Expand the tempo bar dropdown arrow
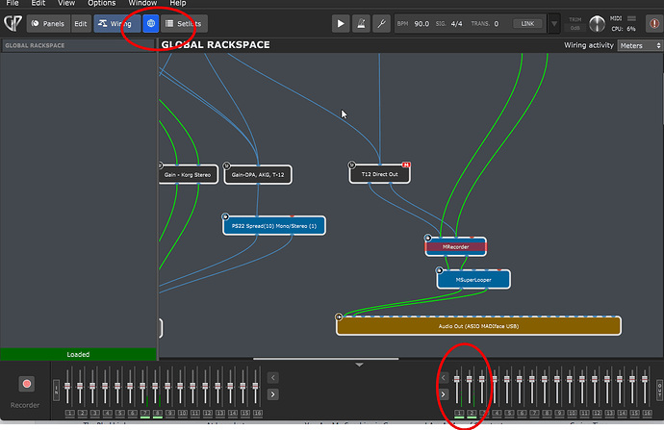Image resolution: width=664 pixels, height=430 pixels. (x=554, y=24)
